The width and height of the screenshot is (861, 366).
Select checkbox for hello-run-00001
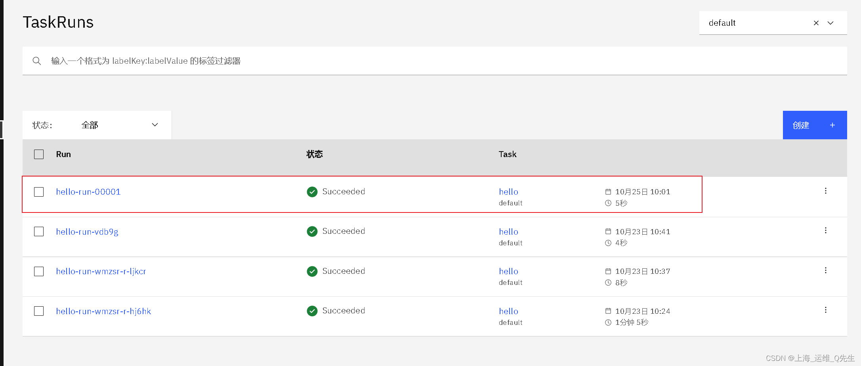coord(39,192)
